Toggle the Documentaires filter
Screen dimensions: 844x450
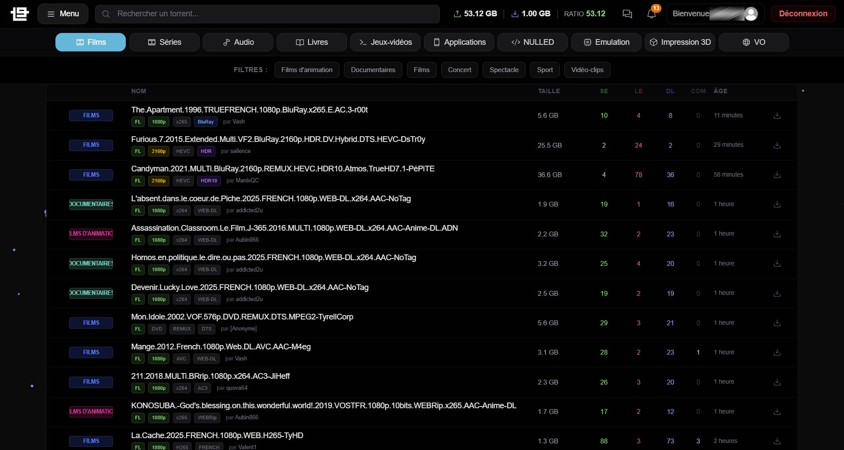click(373, 70)
